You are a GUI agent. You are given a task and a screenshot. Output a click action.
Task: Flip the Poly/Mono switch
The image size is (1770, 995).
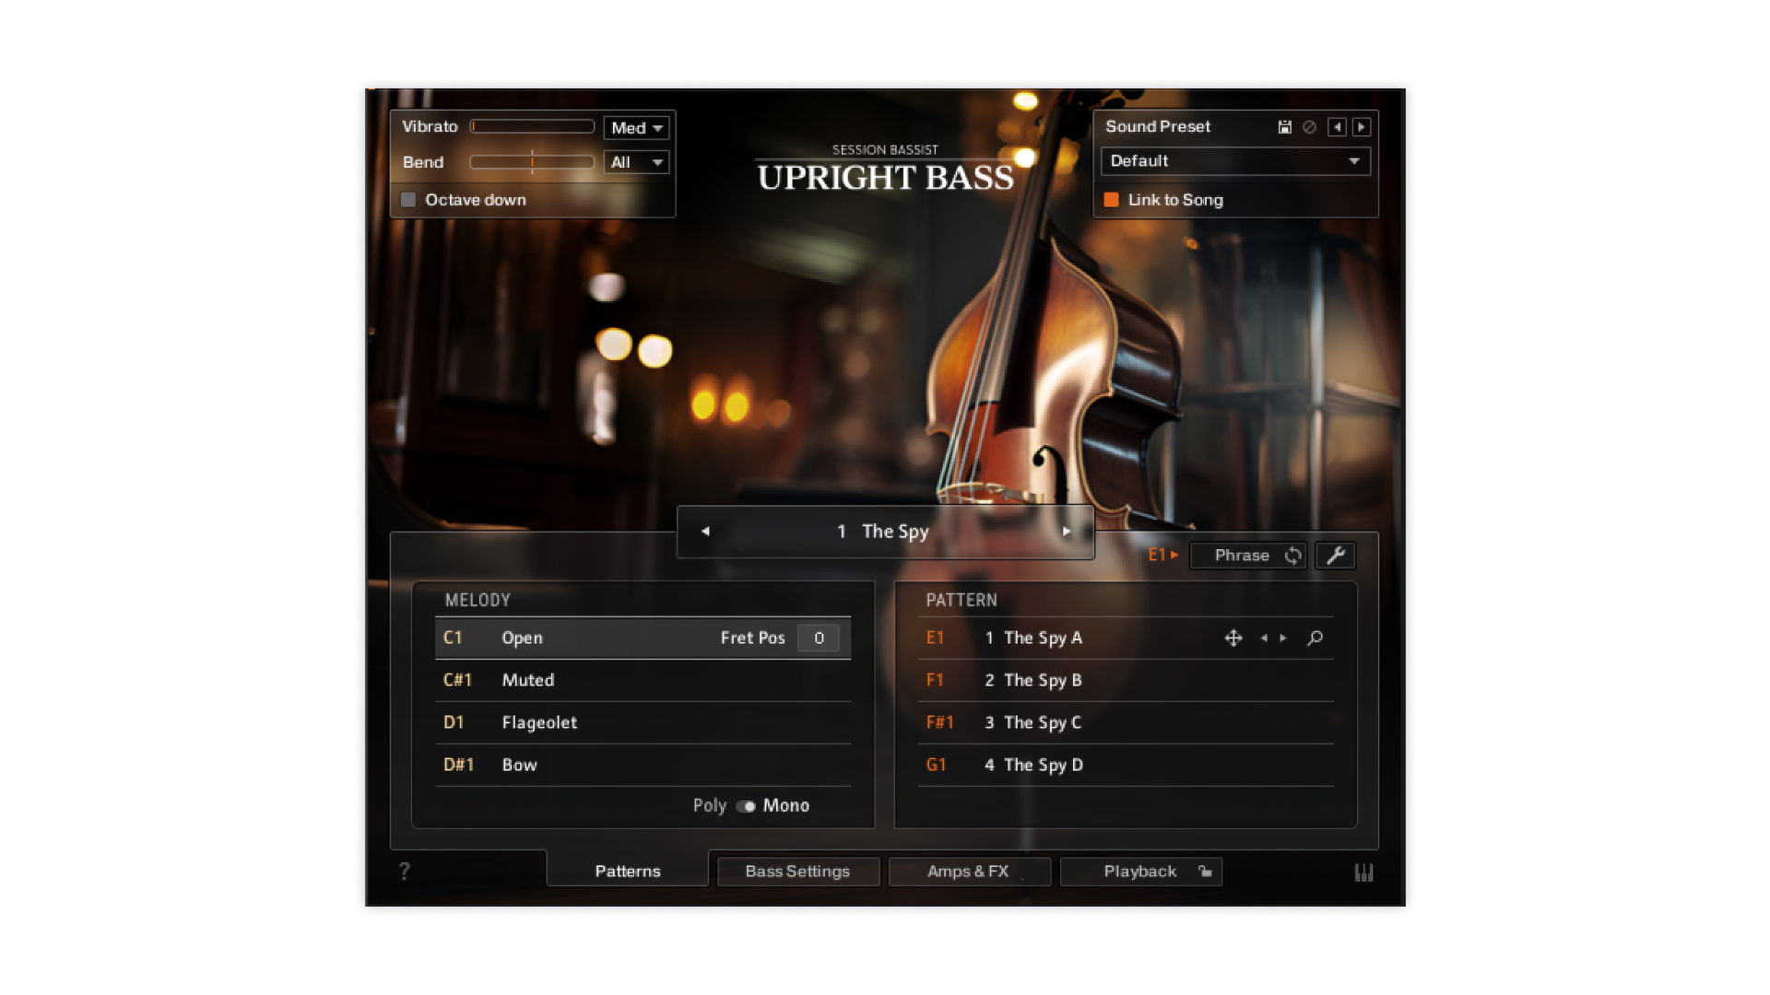point(746,806)
